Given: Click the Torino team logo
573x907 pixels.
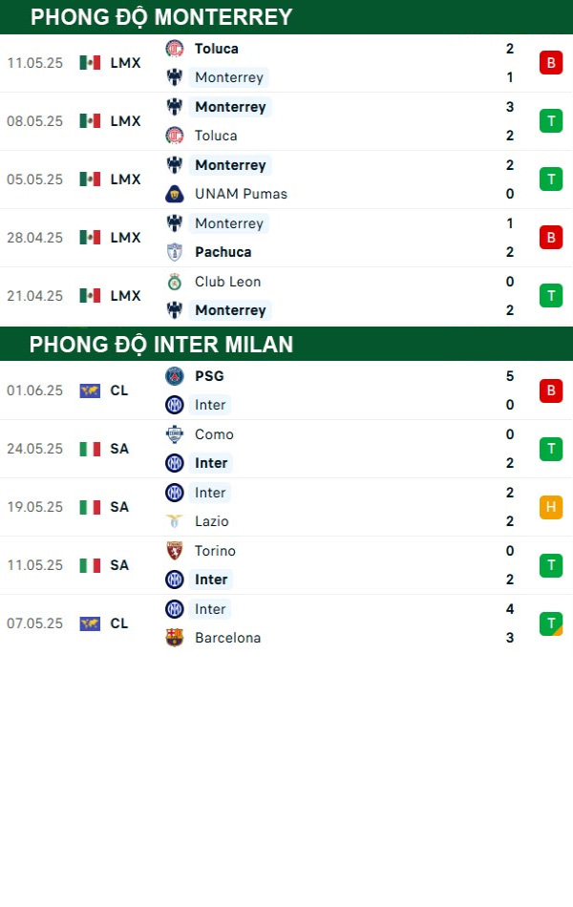Looking at the screenshot, I should tap(175, 551).
